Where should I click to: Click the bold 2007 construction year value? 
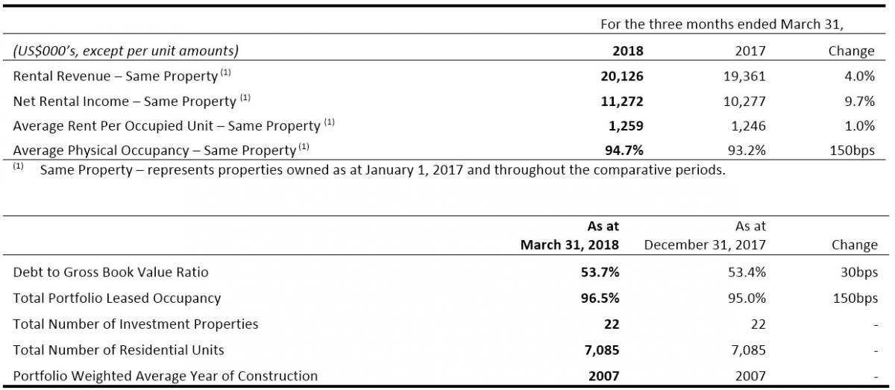[x=603, y=376]
